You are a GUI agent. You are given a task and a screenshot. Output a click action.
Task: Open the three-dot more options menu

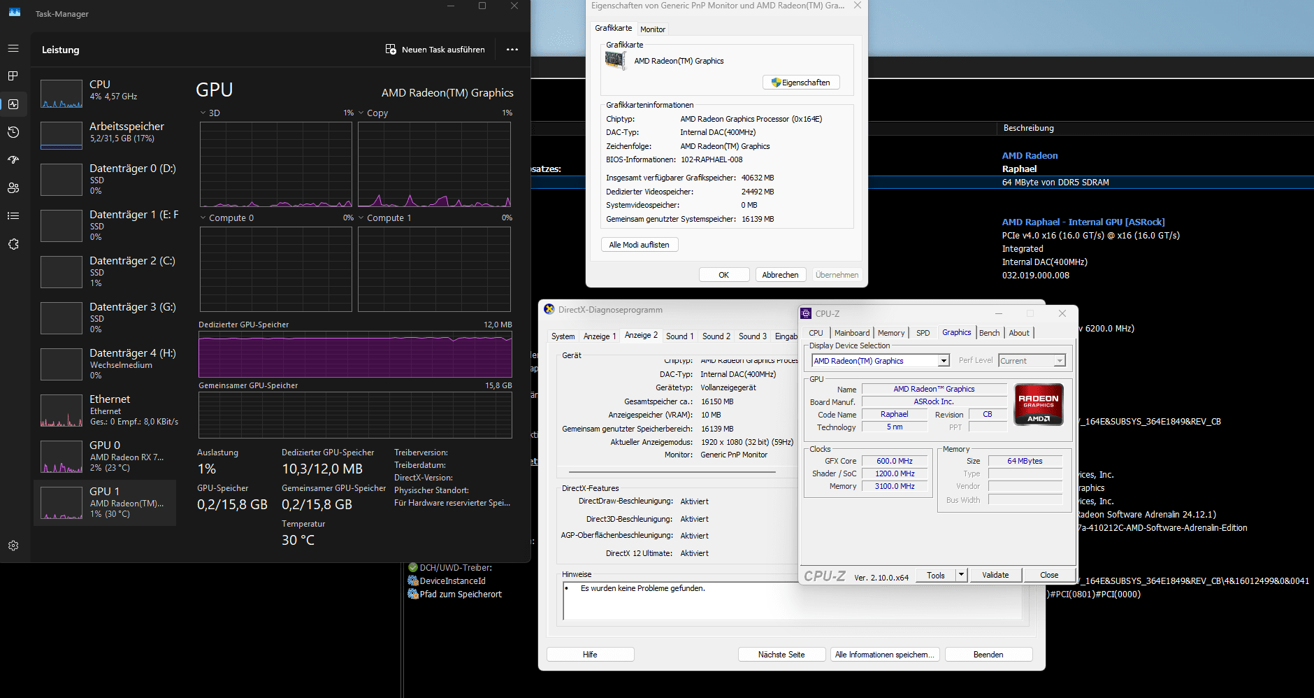click(512, 50)
